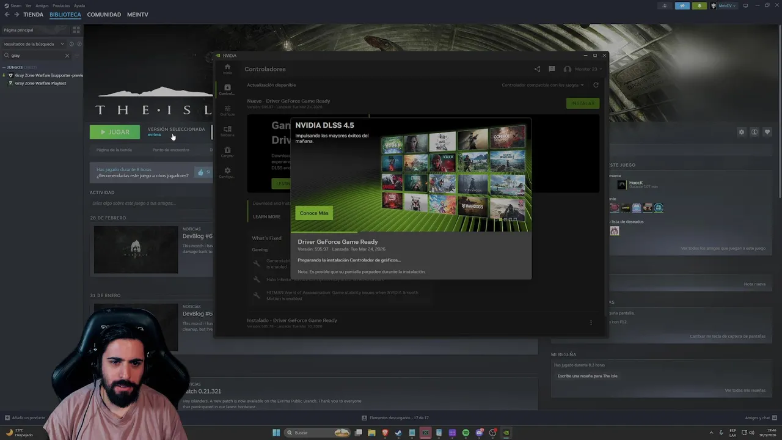Open Gráficos section in NVIDIA sidebar
Screen dimensions: 782x440
227,110
